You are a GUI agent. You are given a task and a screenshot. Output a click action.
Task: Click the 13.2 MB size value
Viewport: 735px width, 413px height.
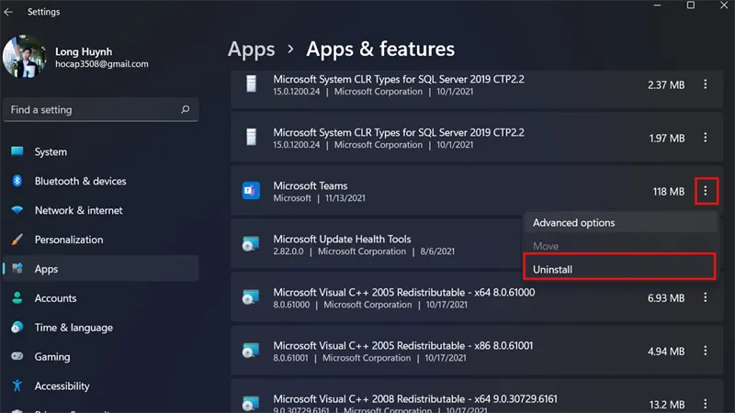(667, 404)
